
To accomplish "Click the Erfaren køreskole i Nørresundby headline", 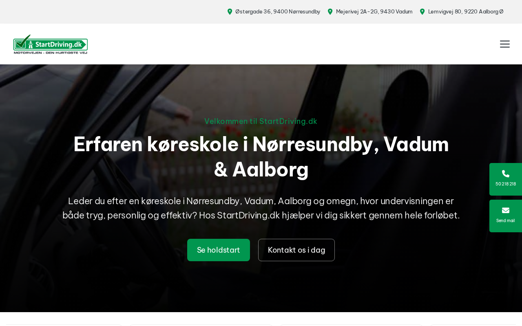I will pos(261,156).
